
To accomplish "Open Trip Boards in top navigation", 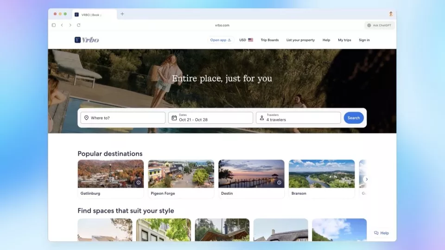I will [x=270, y=40].
